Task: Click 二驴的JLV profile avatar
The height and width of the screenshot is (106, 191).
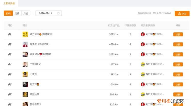Action: pos(25,64)
